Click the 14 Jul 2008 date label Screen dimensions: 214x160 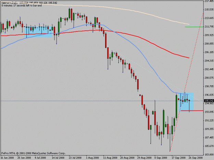58,158
